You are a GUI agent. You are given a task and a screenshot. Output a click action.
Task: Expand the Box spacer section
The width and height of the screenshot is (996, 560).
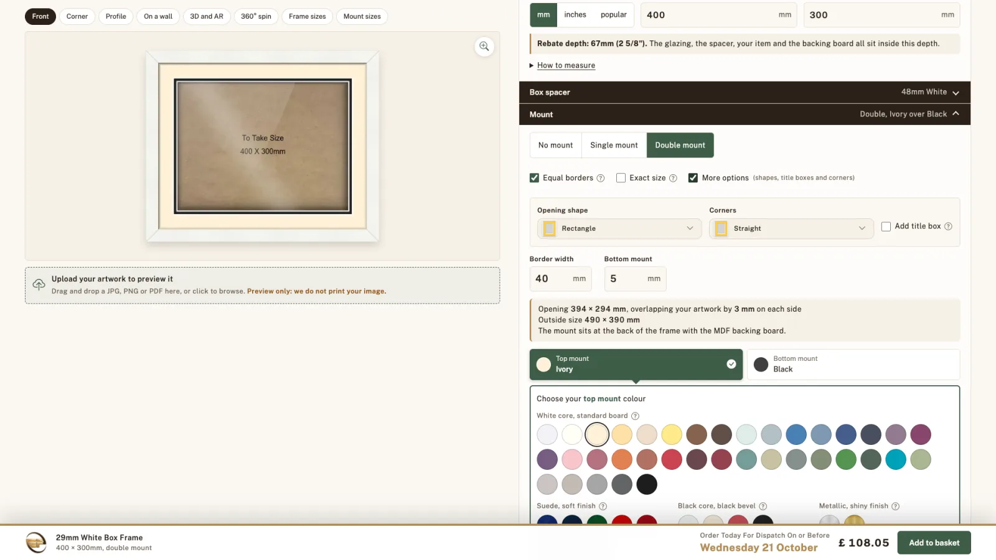pyautogui.click(x=745, y=92)
